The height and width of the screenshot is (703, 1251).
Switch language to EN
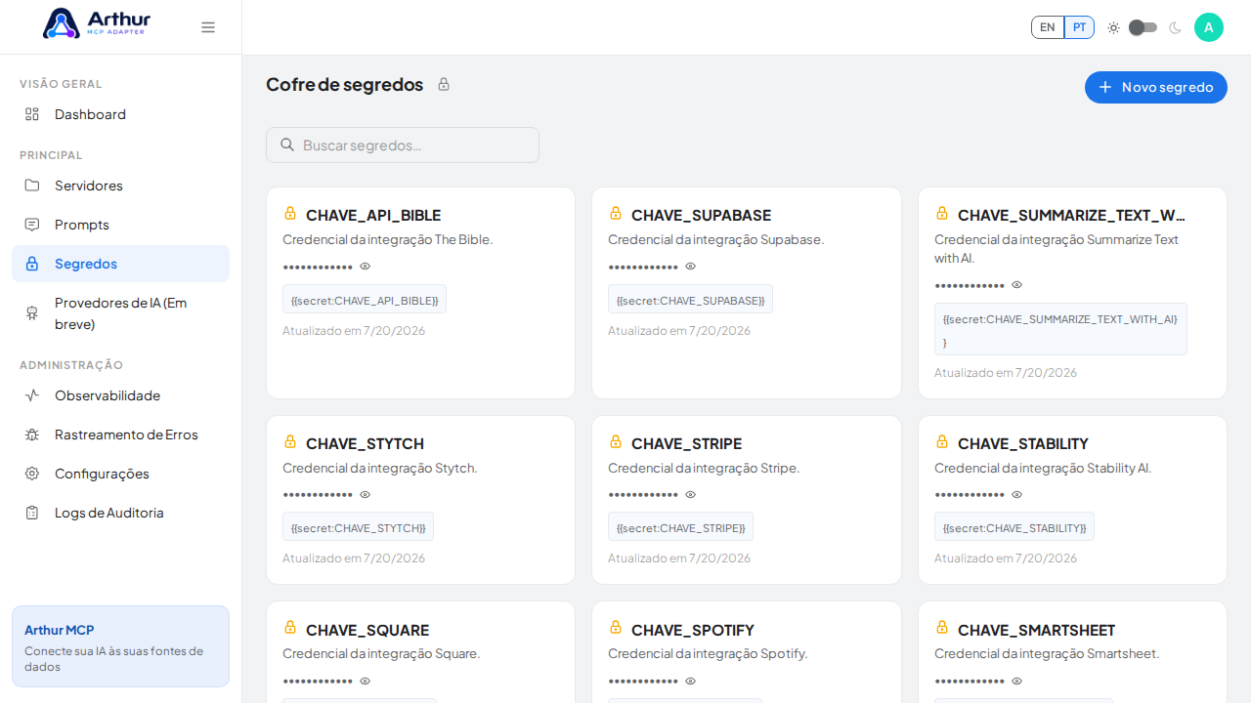[1048, 27]
